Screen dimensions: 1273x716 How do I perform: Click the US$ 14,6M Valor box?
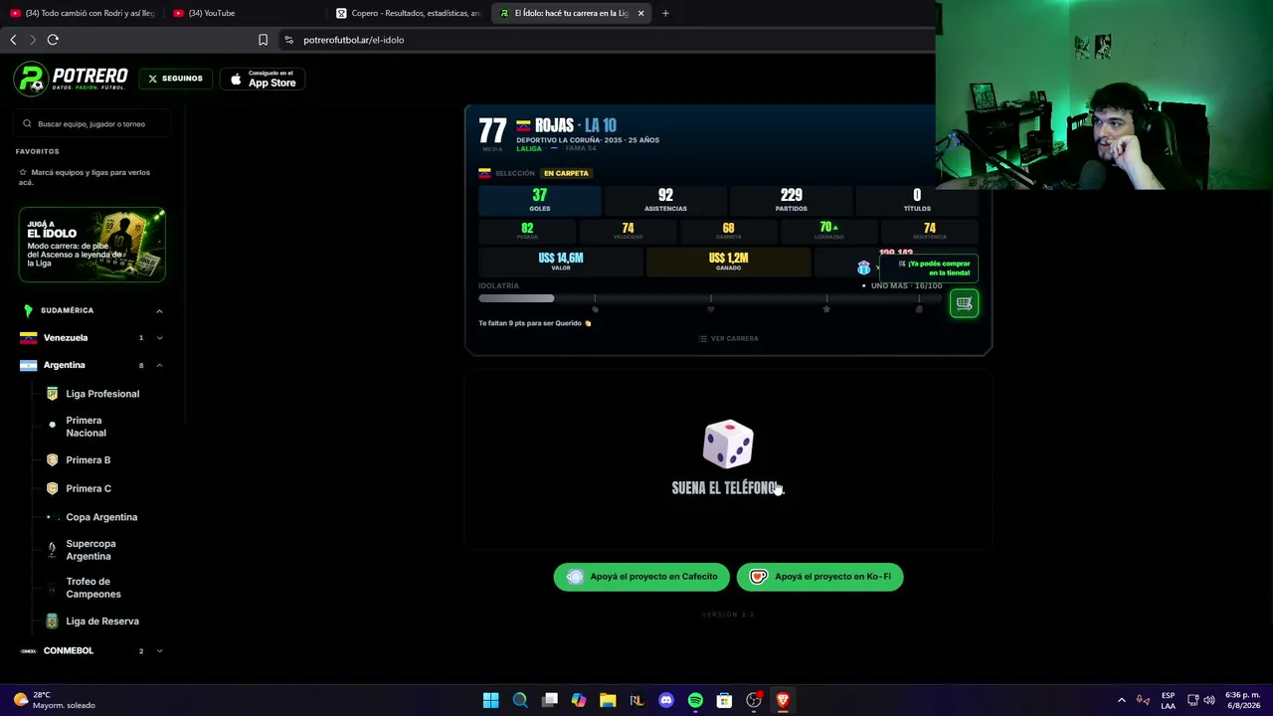(x=561, y=262)
